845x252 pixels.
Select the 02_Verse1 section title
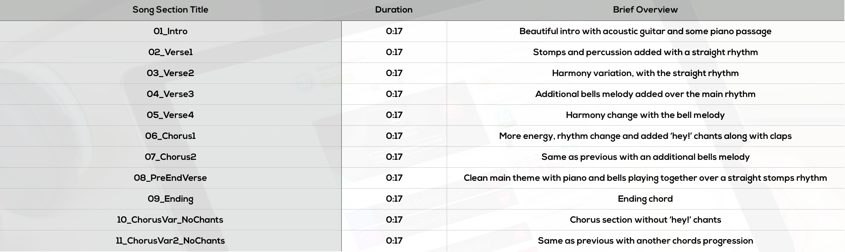click(x=170, y=52)
